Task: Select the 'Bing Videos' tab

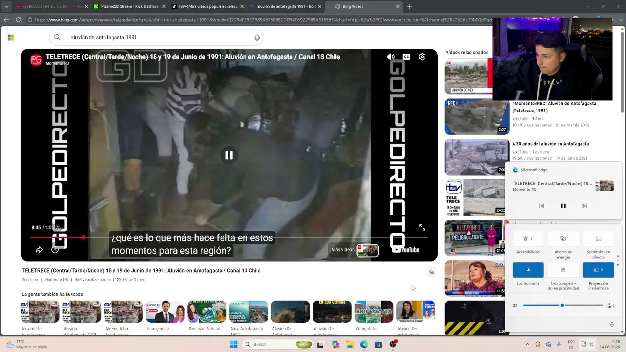Action: pyautogui.click(x=364, y=6)
